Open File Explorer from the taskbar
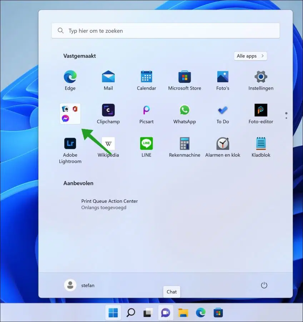The width and height of the screenshot is (303, 322). click(183, 313)
